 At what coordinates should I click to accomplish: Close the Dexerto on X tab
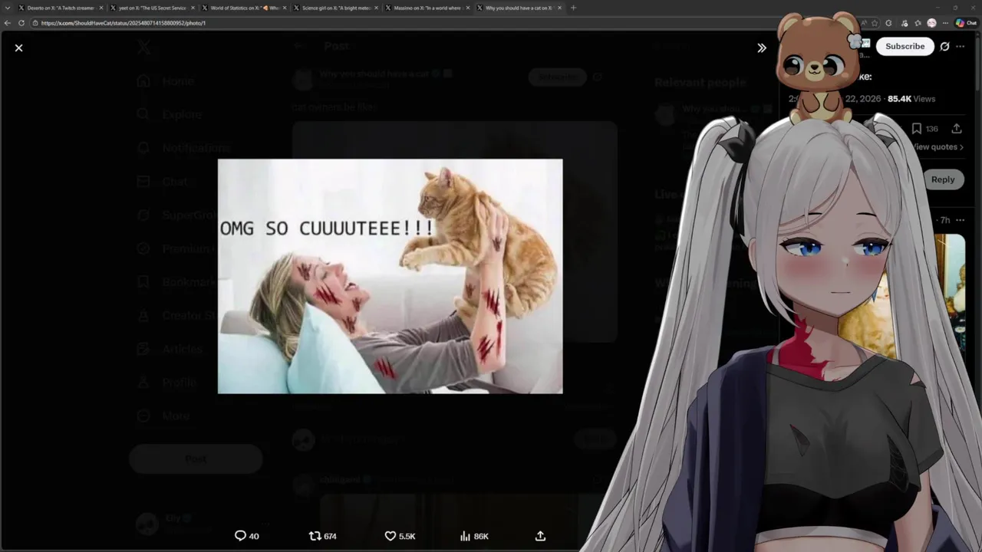tap(101, 8)
